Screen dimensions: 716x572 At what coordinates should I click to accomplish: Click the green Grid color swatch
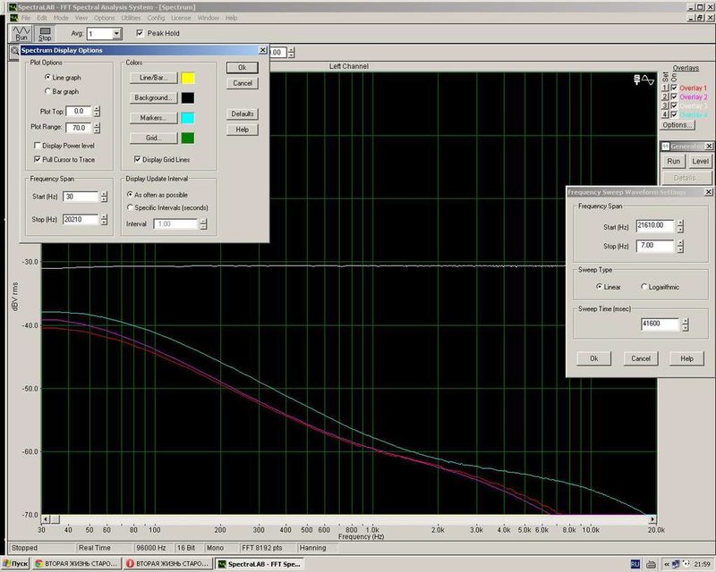pos(188,139)
